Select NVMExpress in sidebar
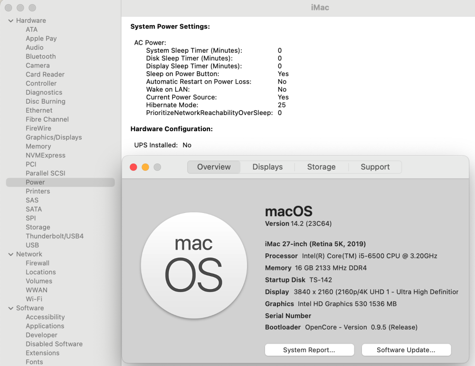 [x=46, y=155]
